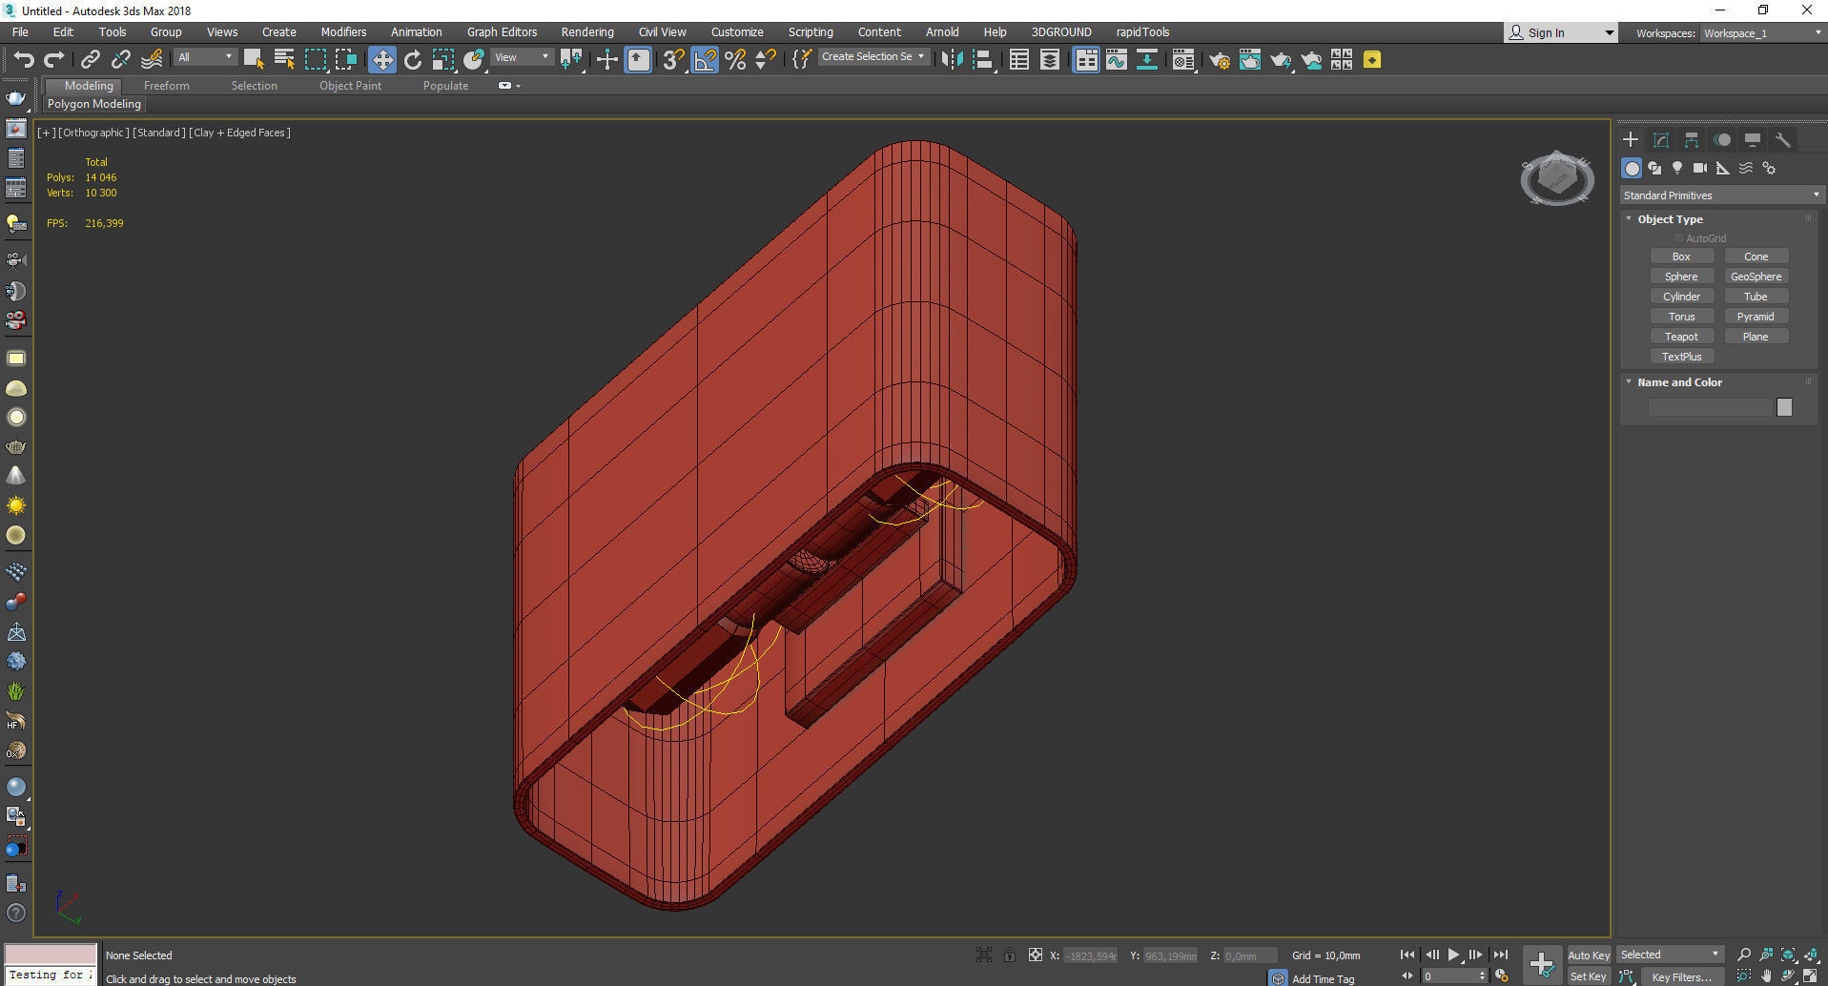
Task: Toggle Window/Crossing selection mode
Action: tap(346, 60)
